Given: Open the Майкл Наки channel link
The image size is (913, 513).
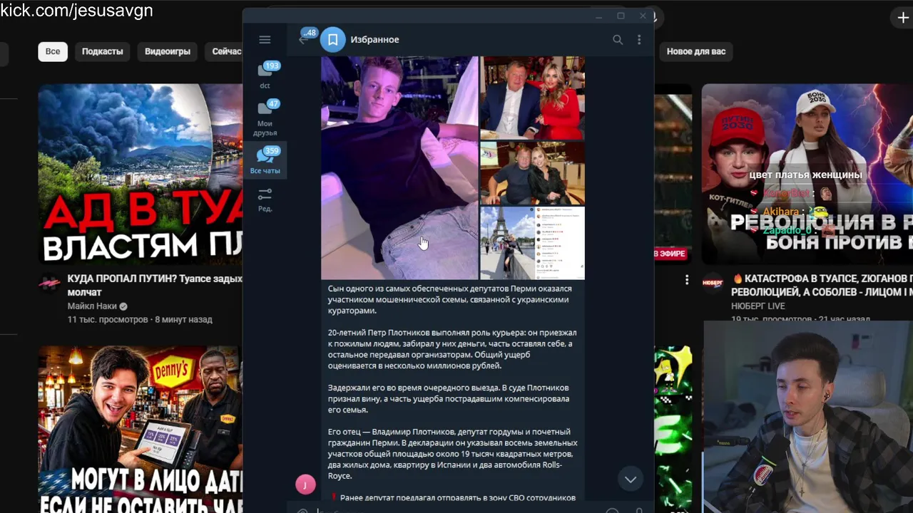Looking at the screenshot, I should click(92, 306).
